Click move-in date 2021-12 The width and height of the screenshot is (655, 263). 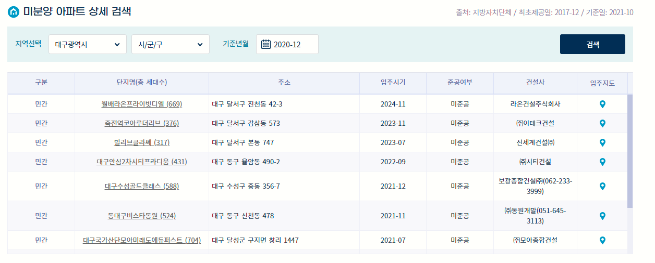point(393,186)
